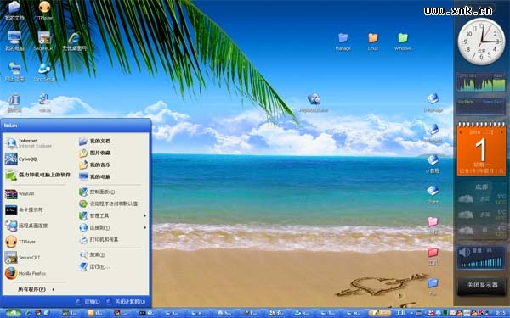Open the CPU usage meter gadget

click(481, 82)
